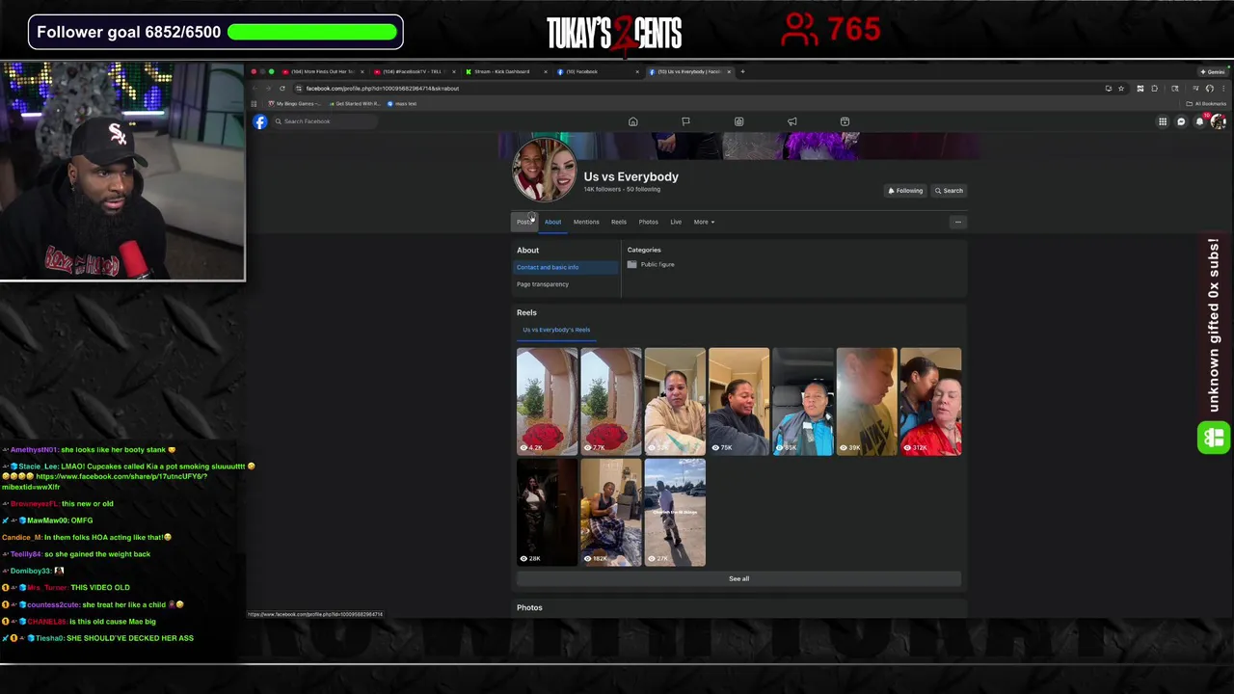Expand the More dropdown tab
The width and height of the screenshot is (1234, 694).
click(x=704, y=222)
